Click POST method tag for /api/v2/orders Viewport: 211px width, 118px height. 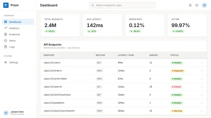[x=99, y=71]
